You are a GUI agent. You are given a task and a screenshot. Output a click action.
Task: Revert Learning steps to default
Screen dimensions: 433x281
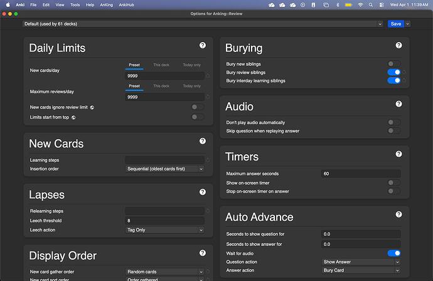click(208, 160)
